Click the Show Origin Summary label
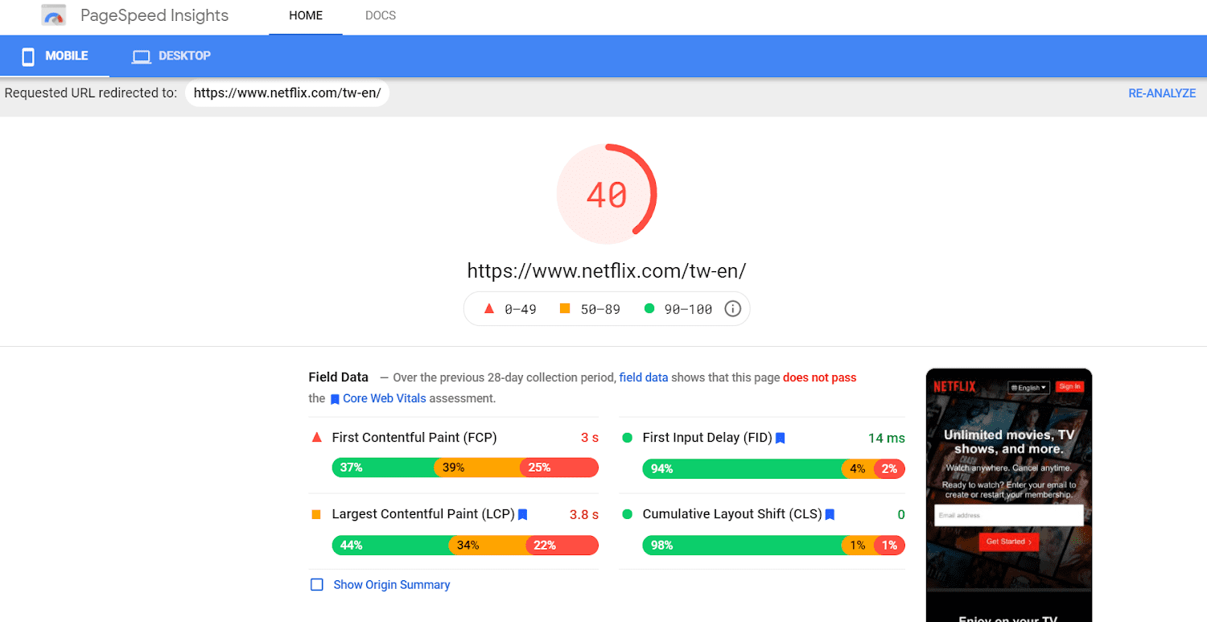Image resolution: width=1207 pixels, height=622 pixels. pyautogui.click(x=392, y=585)
